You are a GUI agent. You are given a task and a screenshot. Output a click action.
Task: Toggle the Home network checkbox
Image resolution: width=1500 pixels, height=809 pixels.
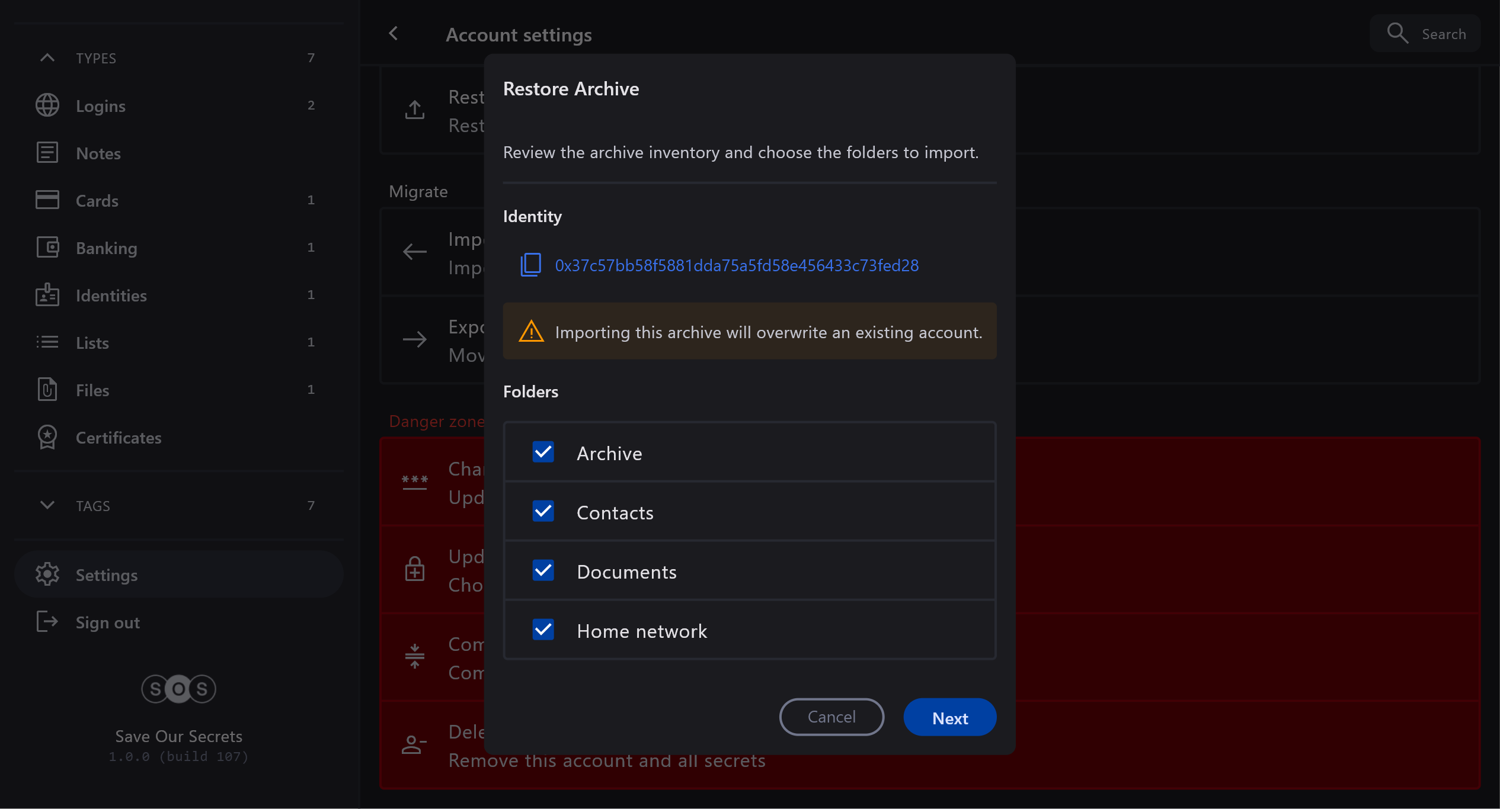pos(543,630)
